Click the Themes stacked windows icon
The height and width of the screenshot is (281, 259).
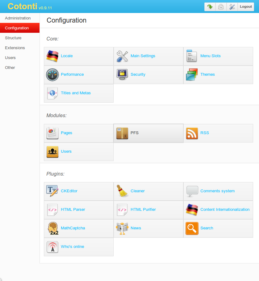(x=192, y=75)
